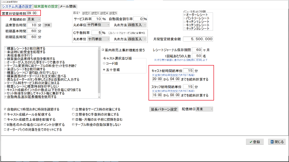Image resolution: width=289 pixels, height=162 pixels.
Task: Click the options list scrollbar down arrow
Action: pos(99,97)
